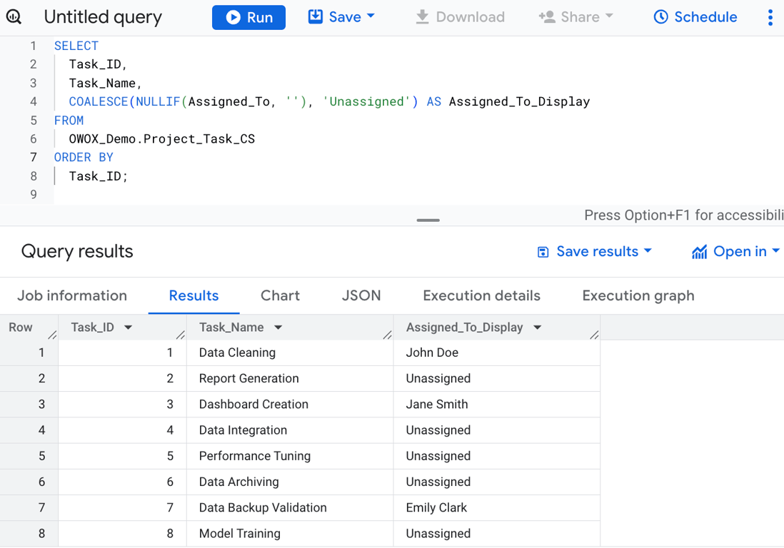Click the Data Integration cell

(290, 430)
